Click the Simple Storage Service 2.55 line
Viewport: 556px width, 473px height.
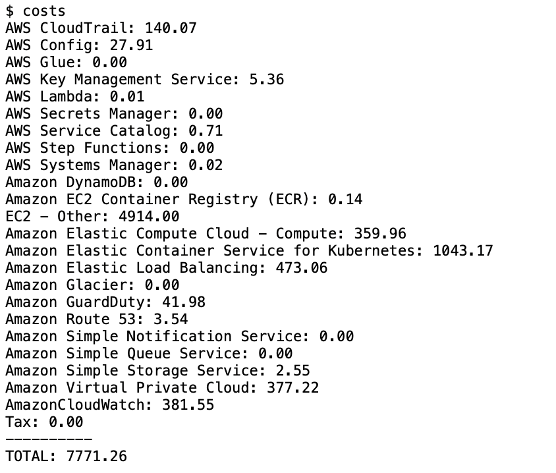158,371
